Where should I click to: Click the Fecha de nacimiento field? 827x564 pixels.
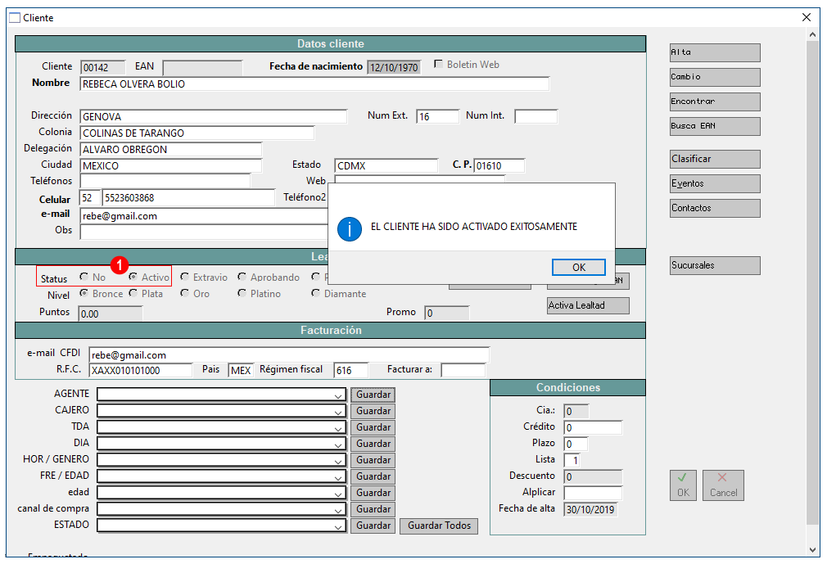394,67
